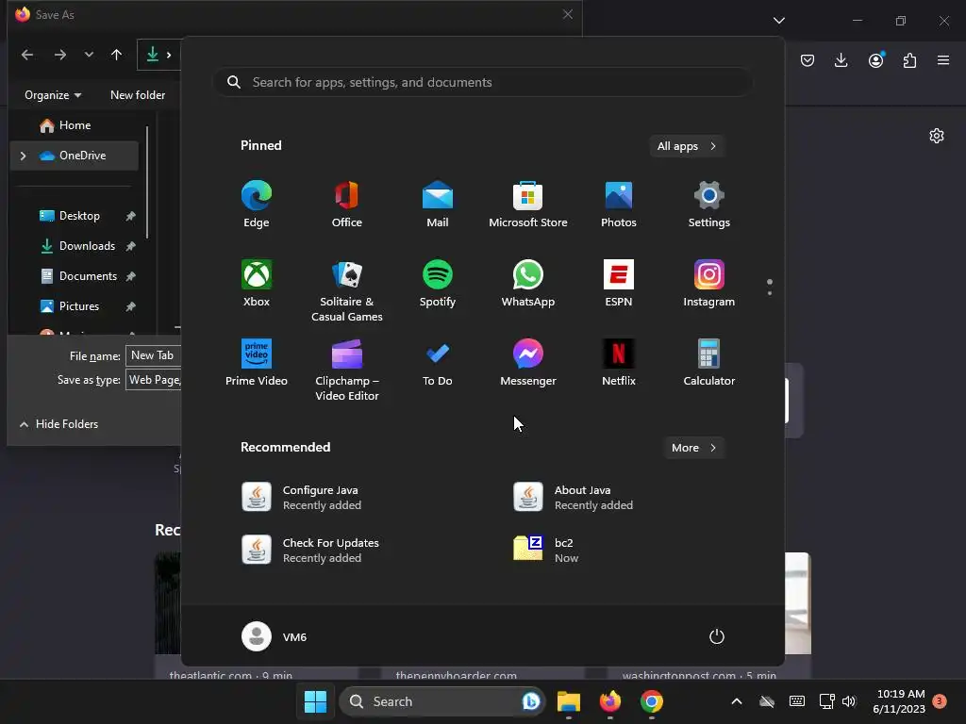Show hidden system tray icons
This screenshot has width=966, height=724.
tap(736, 701)
